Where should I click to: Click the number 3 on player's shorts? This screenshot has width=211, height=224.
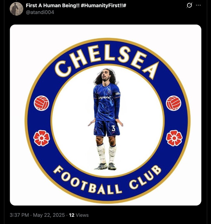click(113, 128)
